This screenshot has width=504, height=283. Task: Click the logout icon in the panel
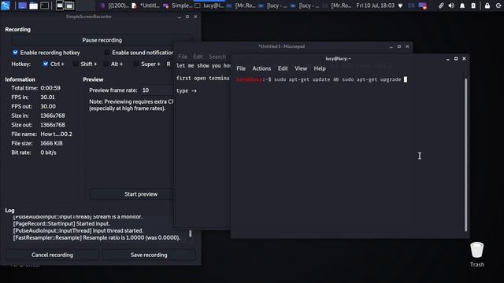point(498,6)
